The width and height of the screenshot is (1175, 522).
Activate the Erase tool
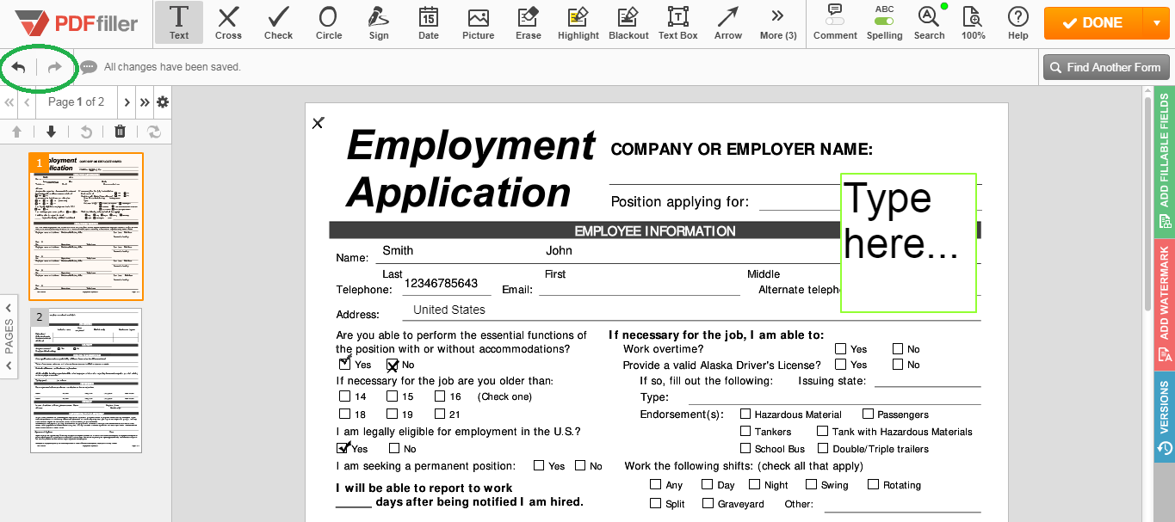(x=528, y=23)
